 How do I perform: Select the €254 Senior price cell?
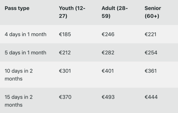click(151, 52)
